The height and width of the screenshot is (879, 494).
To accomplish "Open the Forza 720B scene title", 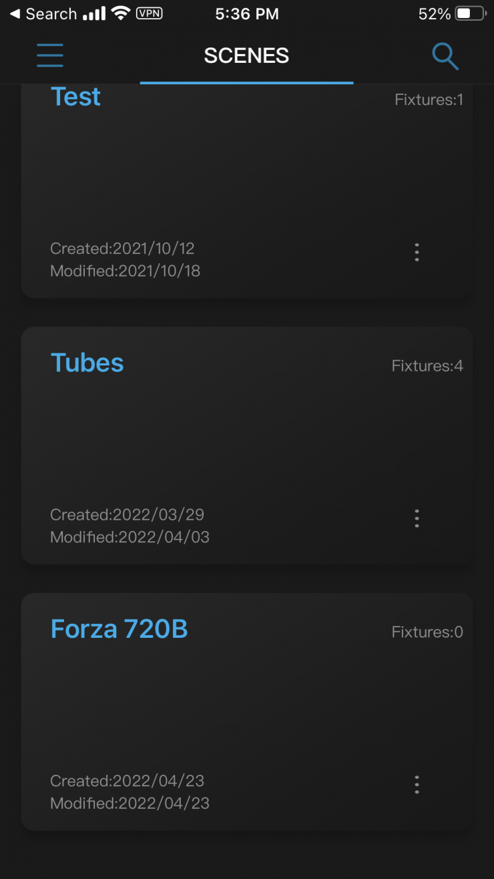I will click(119, 629).
